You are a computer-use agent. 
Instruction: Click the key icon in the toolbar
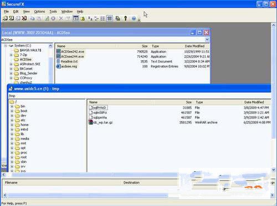[126, 18]
